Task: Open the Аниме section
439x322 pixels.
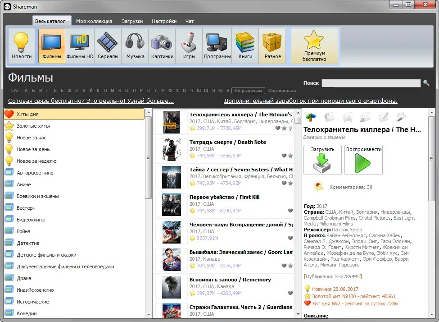Action: coord(74,184)
